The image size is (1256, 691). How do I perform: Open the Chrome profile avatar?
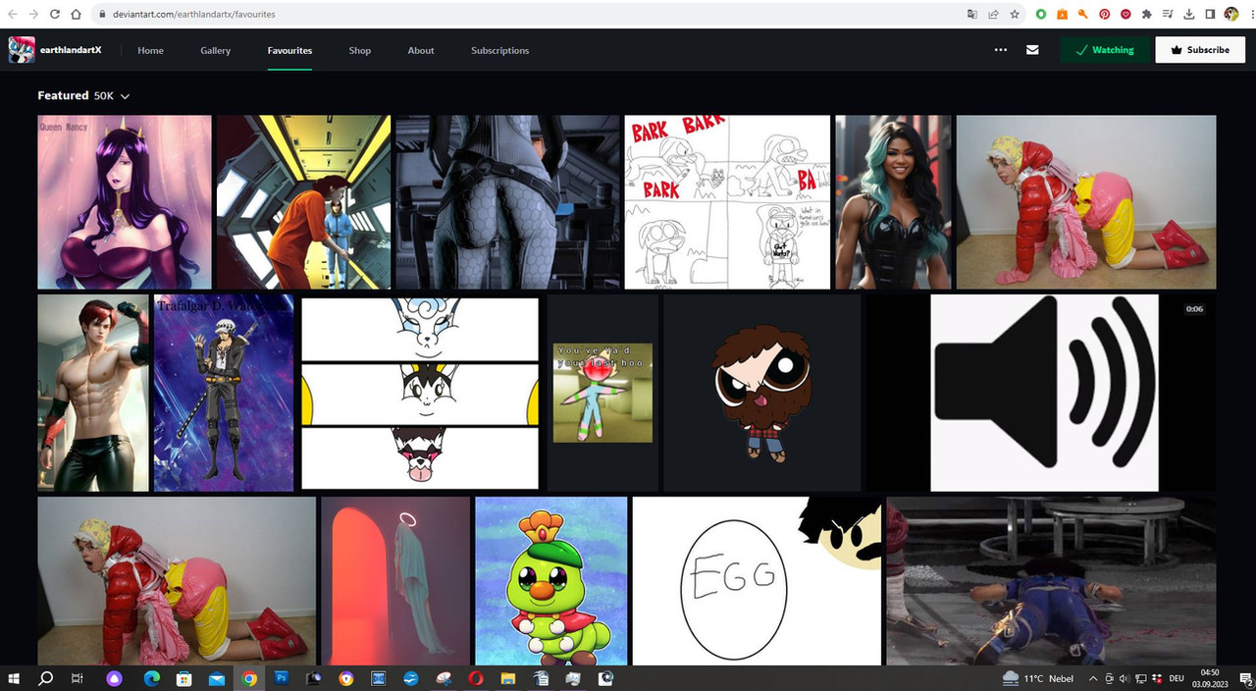[x=1230, y=15]
